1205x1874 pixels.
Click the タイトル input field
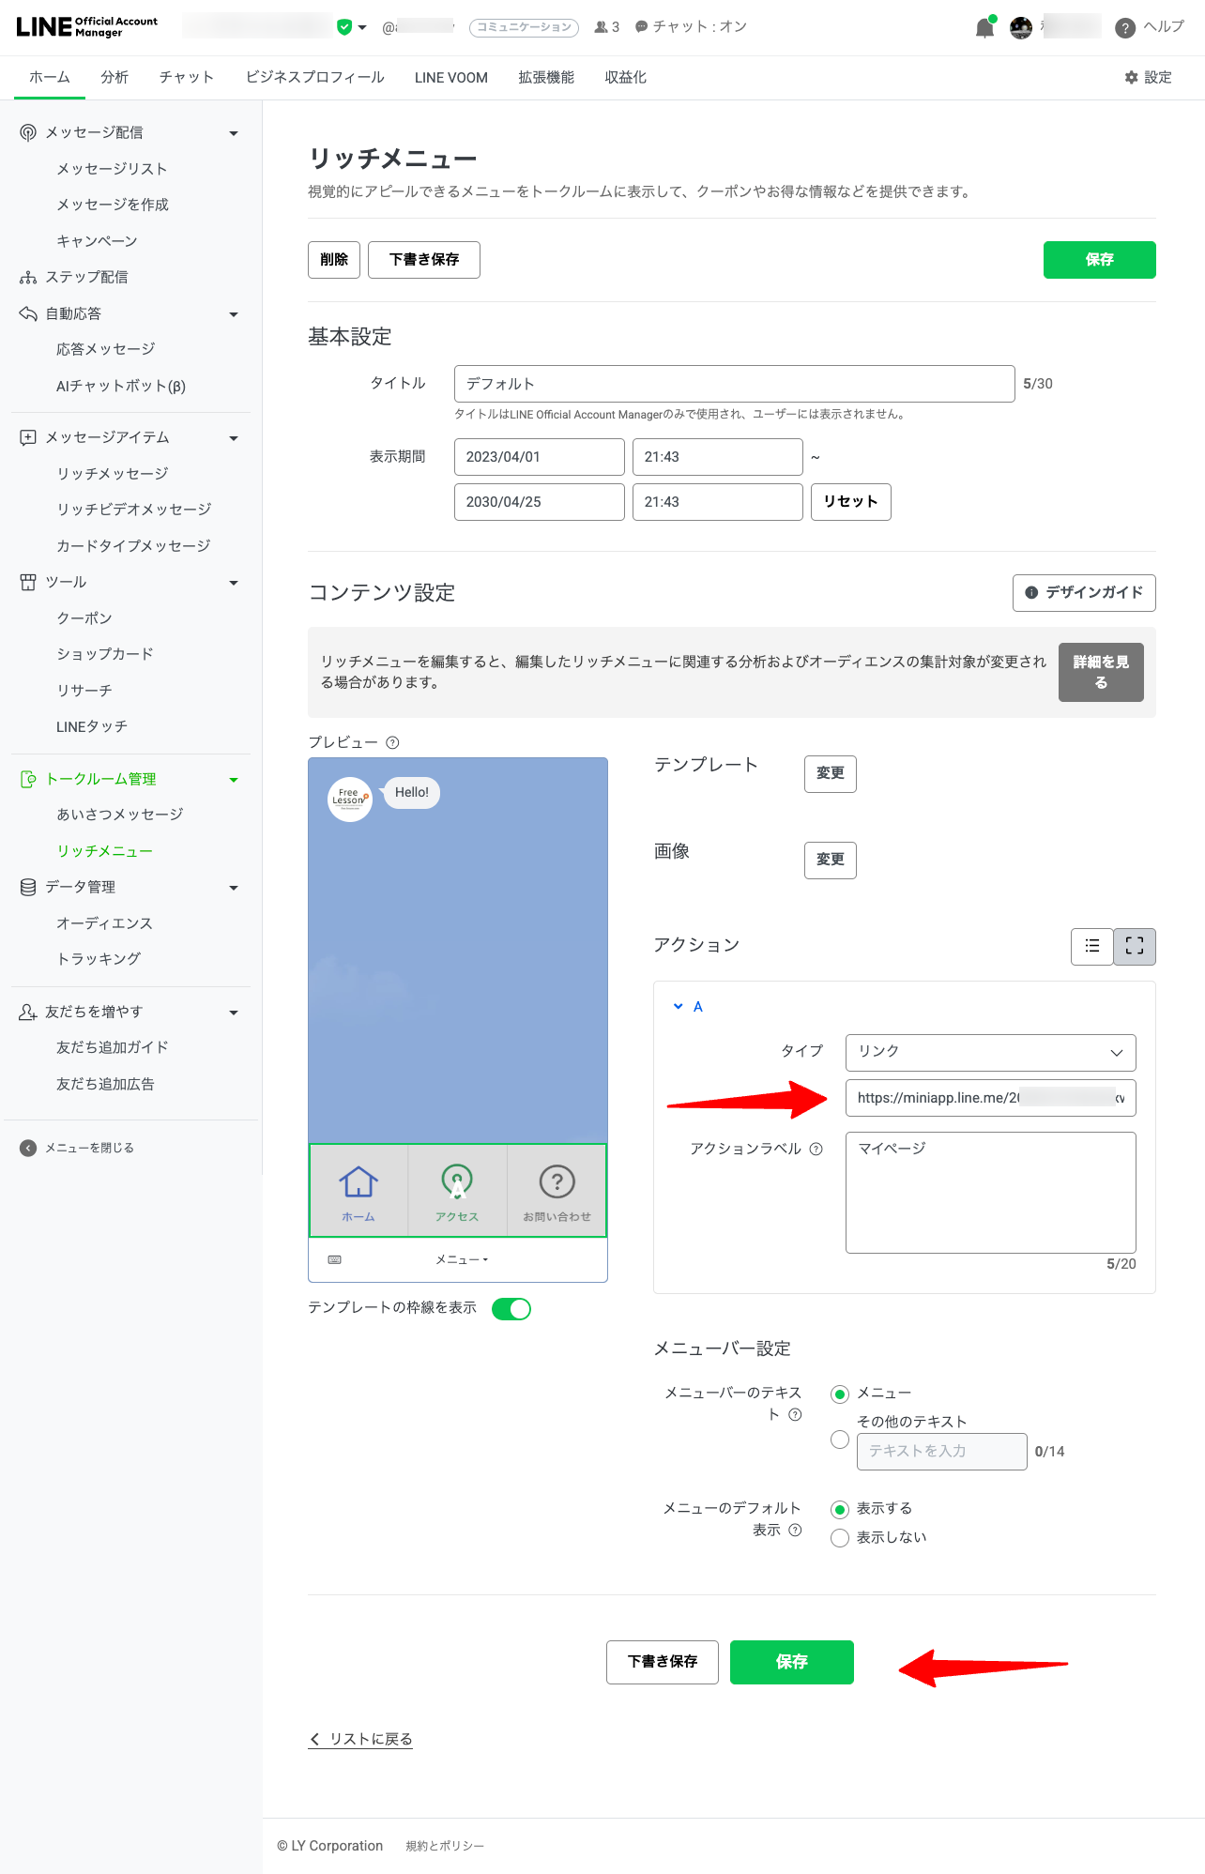[x=733, y=384]
